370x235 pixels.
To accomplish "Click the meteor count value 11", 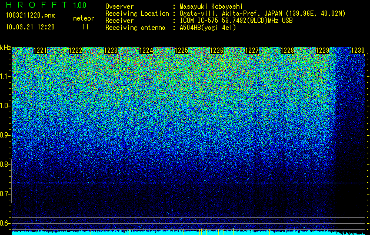I will click(85, 27).
